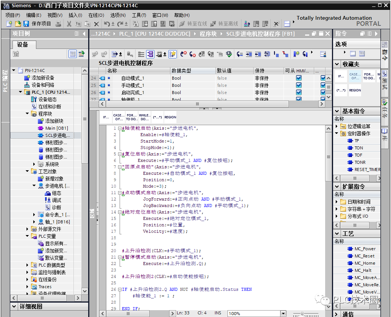The height and width of the screenshot is (317, 391).
Task: Expand the 详细视图 panel
Action: point(14,306)
